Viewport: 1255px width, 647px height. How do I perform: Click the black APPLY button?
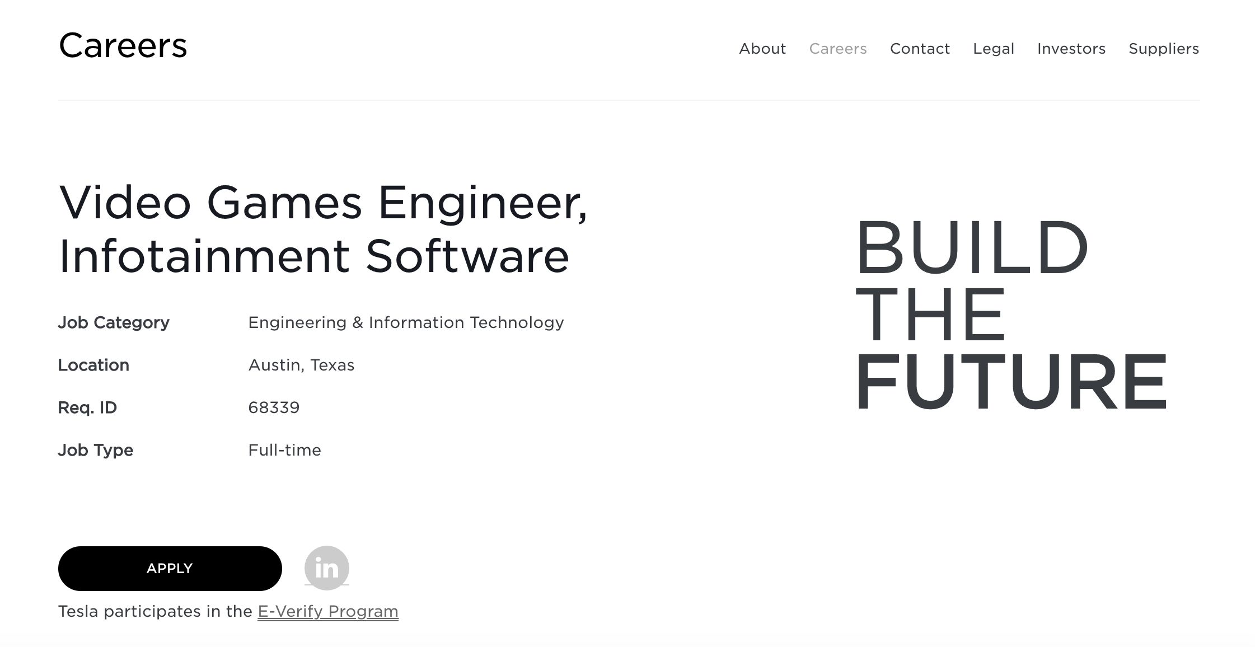point(170,569)
